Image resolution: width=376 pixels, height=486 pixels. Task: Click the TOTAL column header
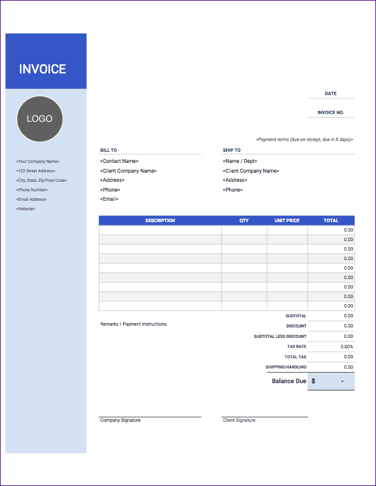point(331,220)
